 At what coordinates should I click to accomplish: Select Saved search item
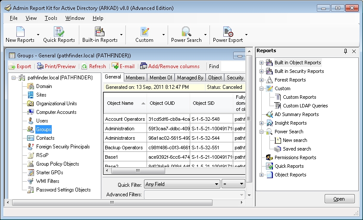coord(297,149)
